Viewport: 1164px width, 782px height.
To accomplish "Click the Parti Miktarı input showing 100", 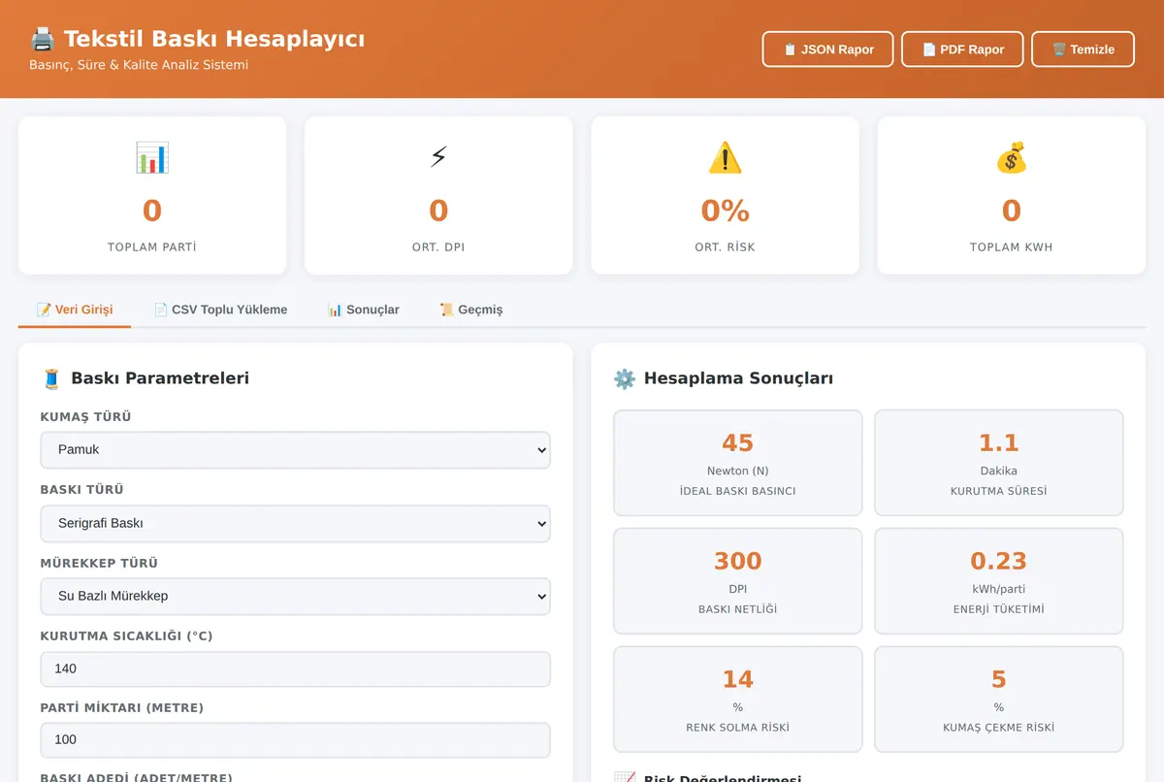I will tap(295, 739).
